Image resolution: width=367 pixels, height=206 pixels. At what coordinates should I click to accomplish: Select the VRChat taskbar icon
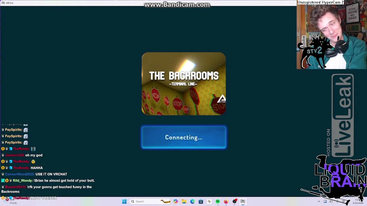pyautogui.click(x=243, y=201)
